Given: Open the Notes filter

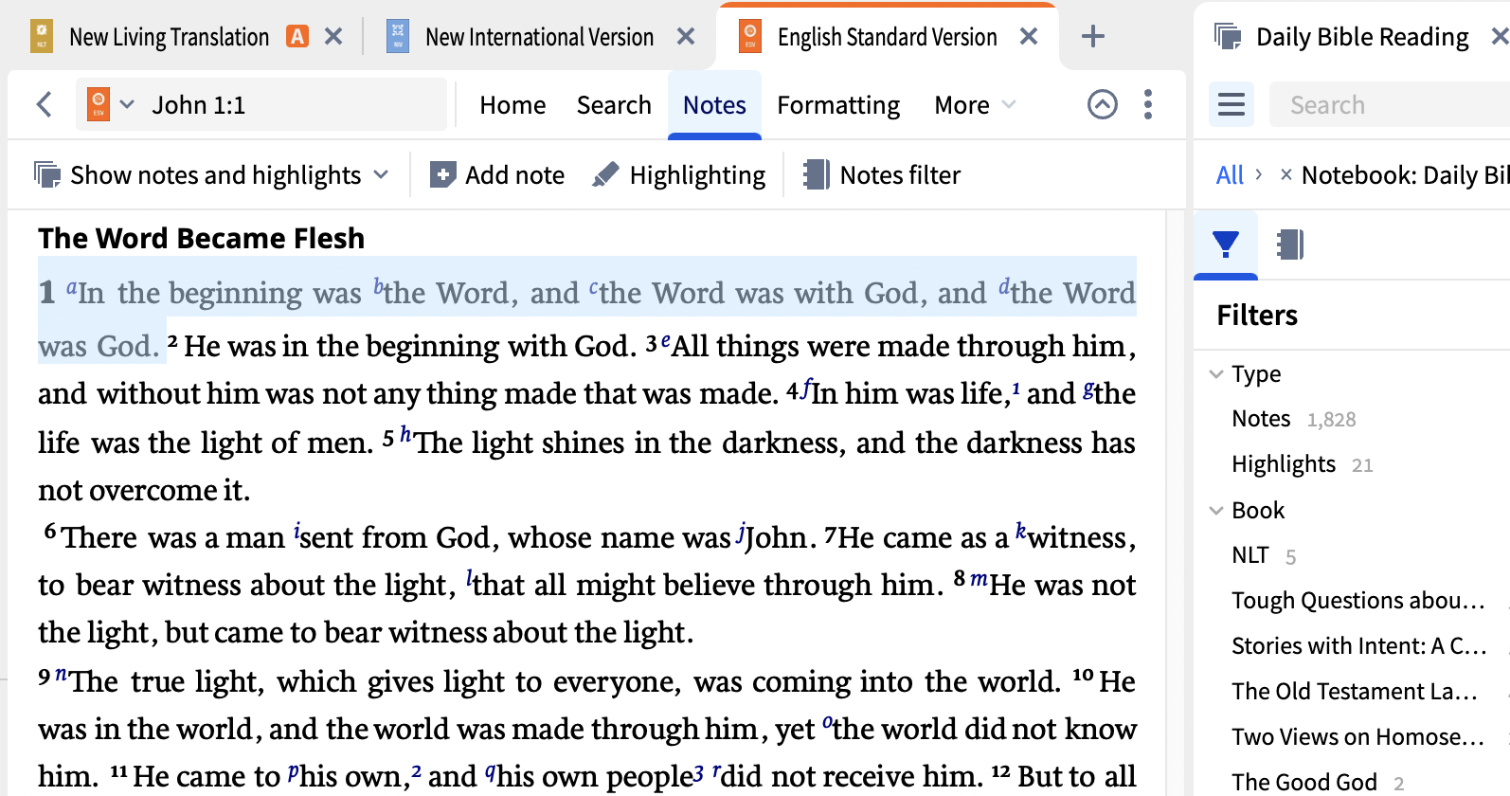Looking at the screenshot, I should tap(882, 175).
